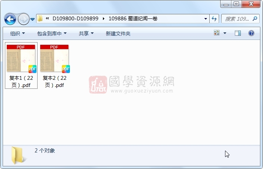Viewport: 263px width, 169px height.
Task: Change view using the view icon
Action: point(216,33)
